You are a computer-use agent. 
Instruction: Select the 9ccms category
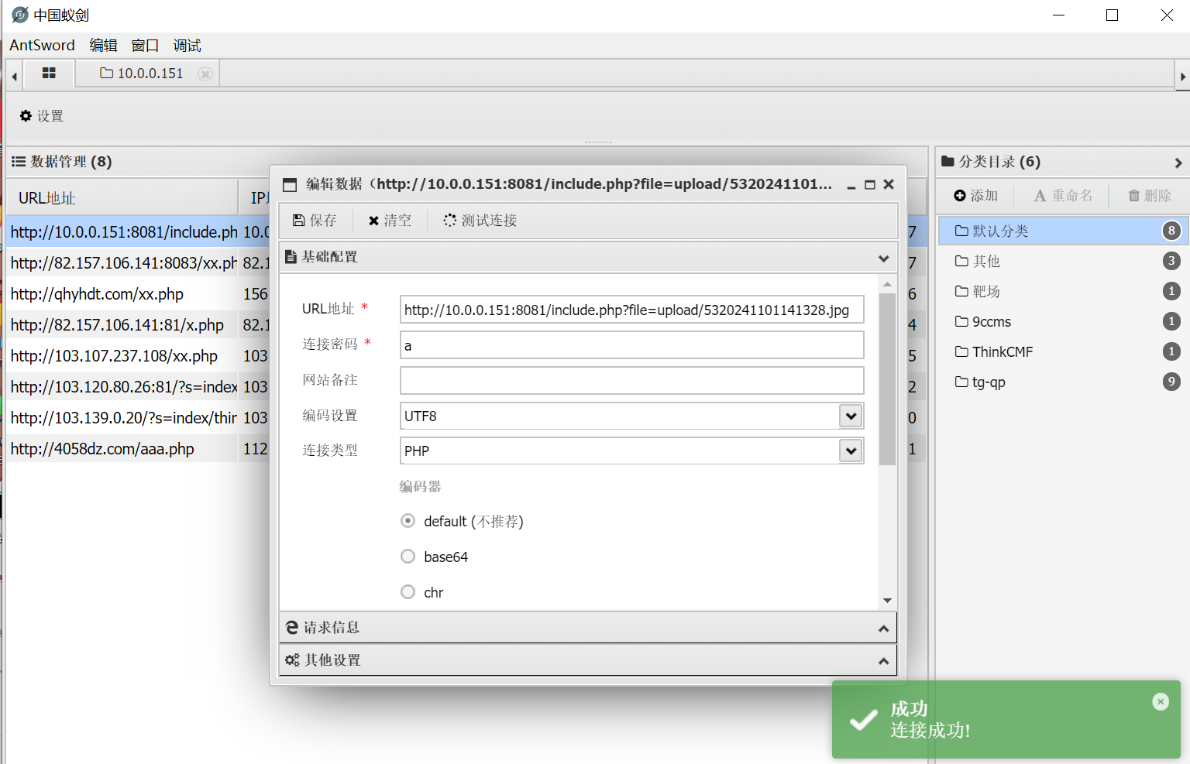point(1063,322)
